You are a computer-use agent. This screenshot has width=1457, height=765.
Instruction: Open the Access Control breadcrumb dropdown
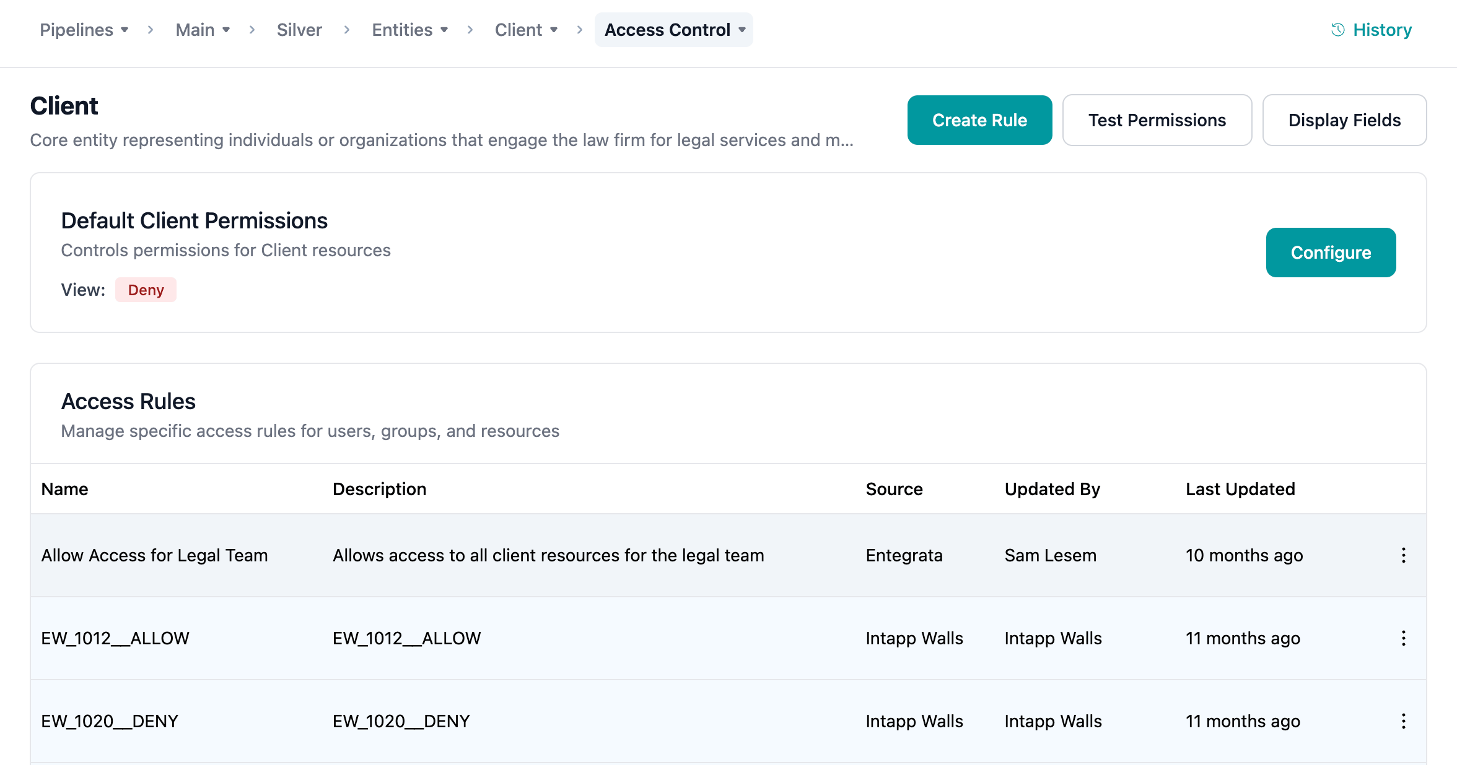[x=674, y=30]
